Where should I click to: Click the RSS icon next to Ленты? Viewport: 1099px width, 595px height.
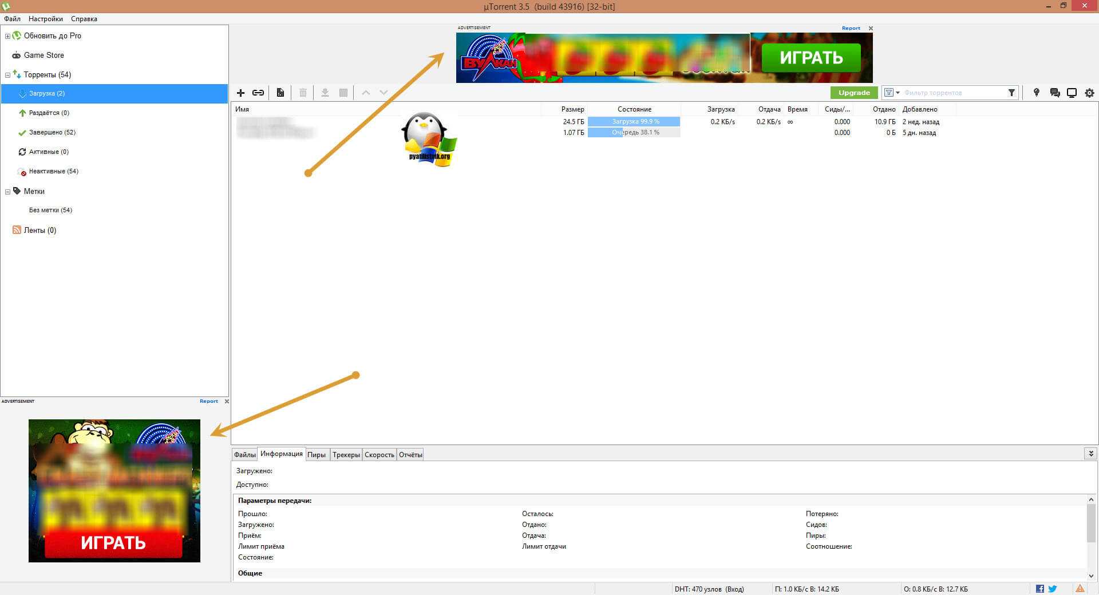pos(17,230)
